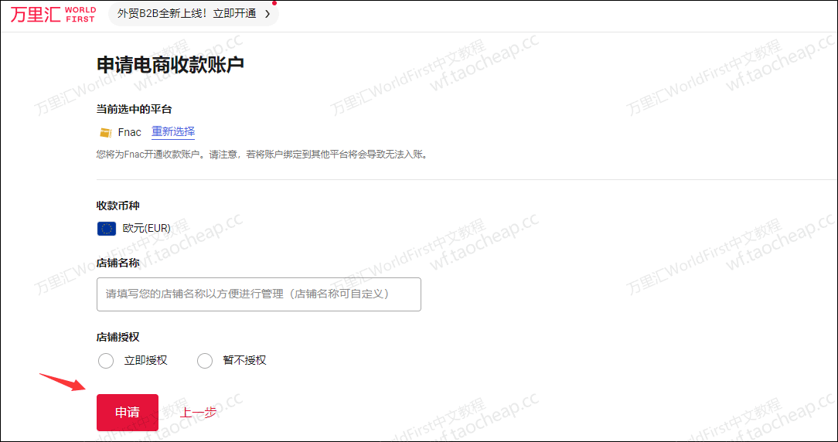Click the Fnac platform icon
This screenshot has width=838, height=442.
click(105, 132)
